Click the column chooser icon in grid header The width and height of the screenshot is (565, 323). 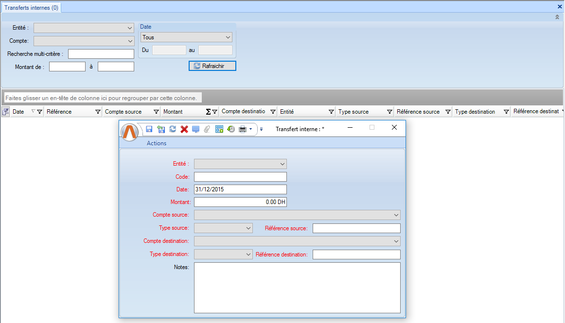[6, 112]
